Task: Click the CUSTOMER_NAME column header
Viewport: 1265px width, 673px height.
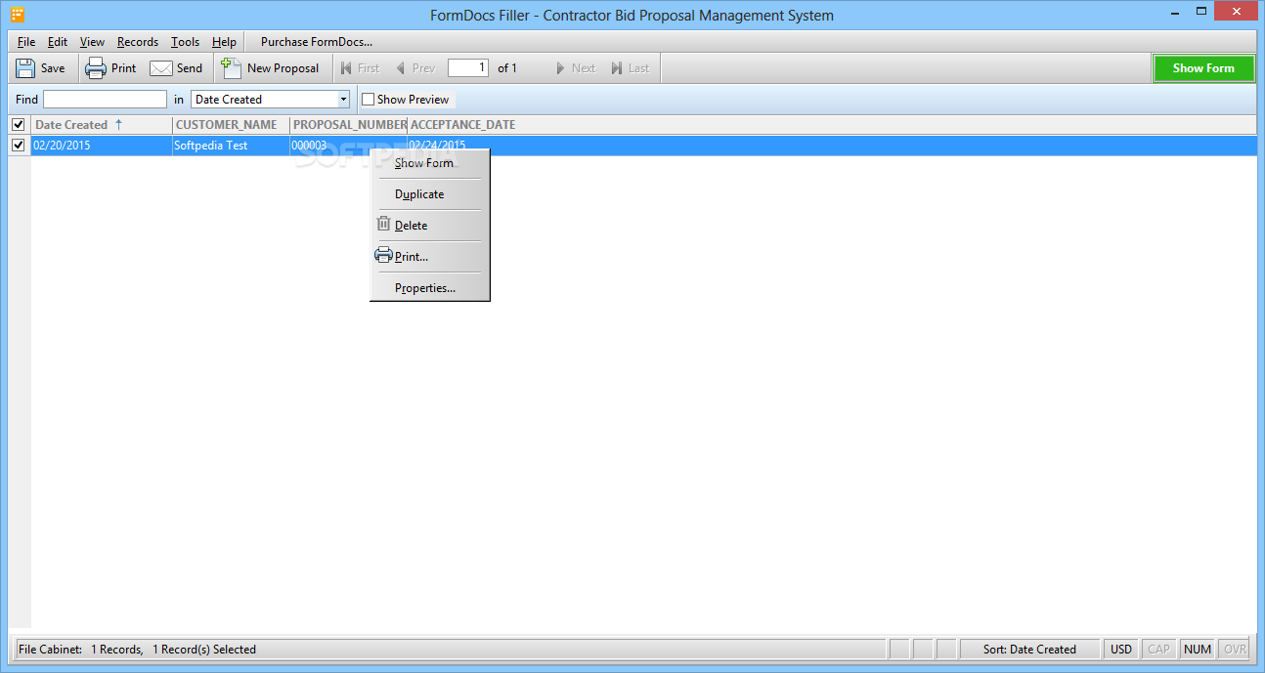Action: (x=231, y=125)
